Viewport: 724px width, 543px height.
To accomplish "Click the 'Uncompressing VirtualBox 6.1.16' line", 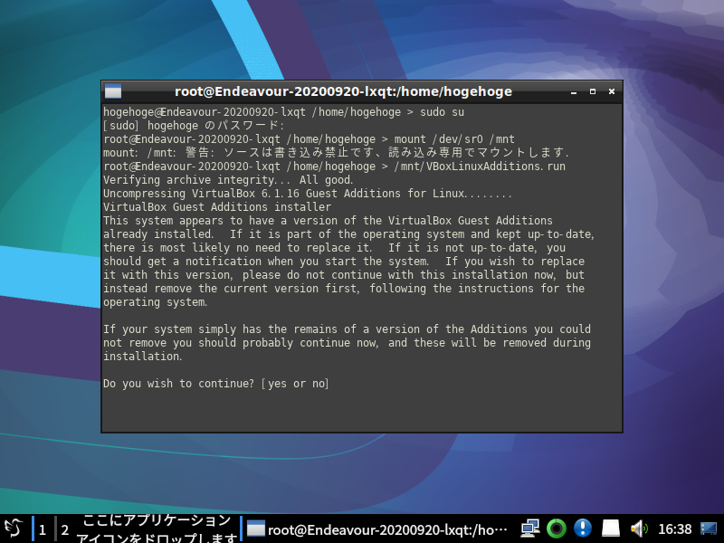I will [308, 194].
